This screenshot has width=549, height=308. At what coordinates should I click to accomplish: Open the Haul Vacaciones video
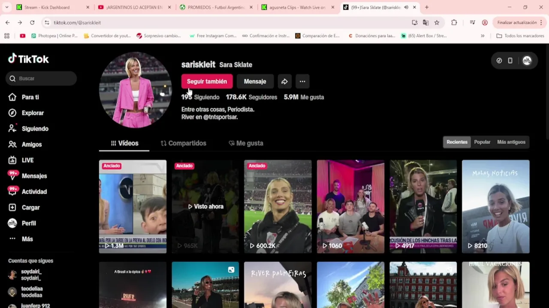coord(495,285)
